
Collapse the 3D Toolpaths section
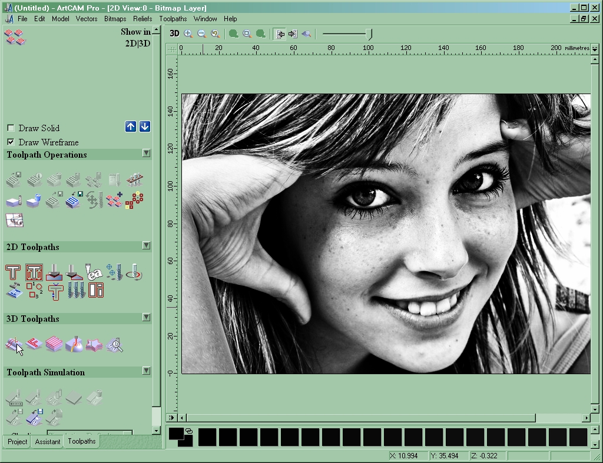146,317
